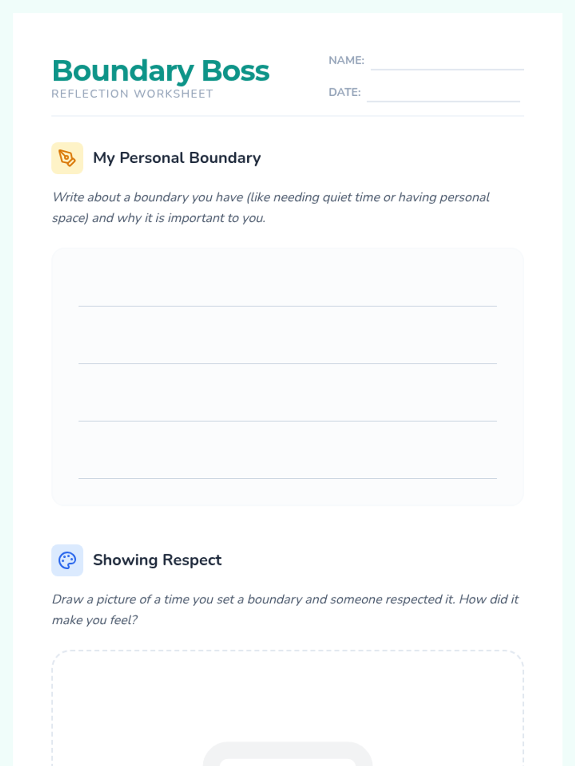The image size is (575, 766).
Task: Click the third writing line in the box
Action: (287, 421)
